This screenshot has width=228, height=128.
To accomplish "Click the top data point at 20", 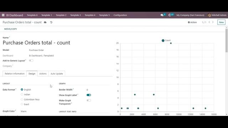I will coord(171,43).
